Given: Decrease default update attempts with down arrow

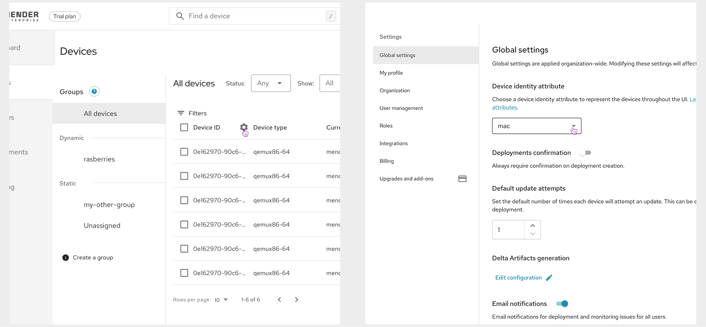Looking at the screenshot, I should click(533, 234).
